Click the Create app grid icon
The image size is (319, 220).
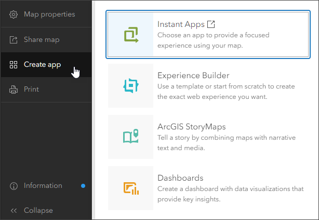(x=14, y=65)
